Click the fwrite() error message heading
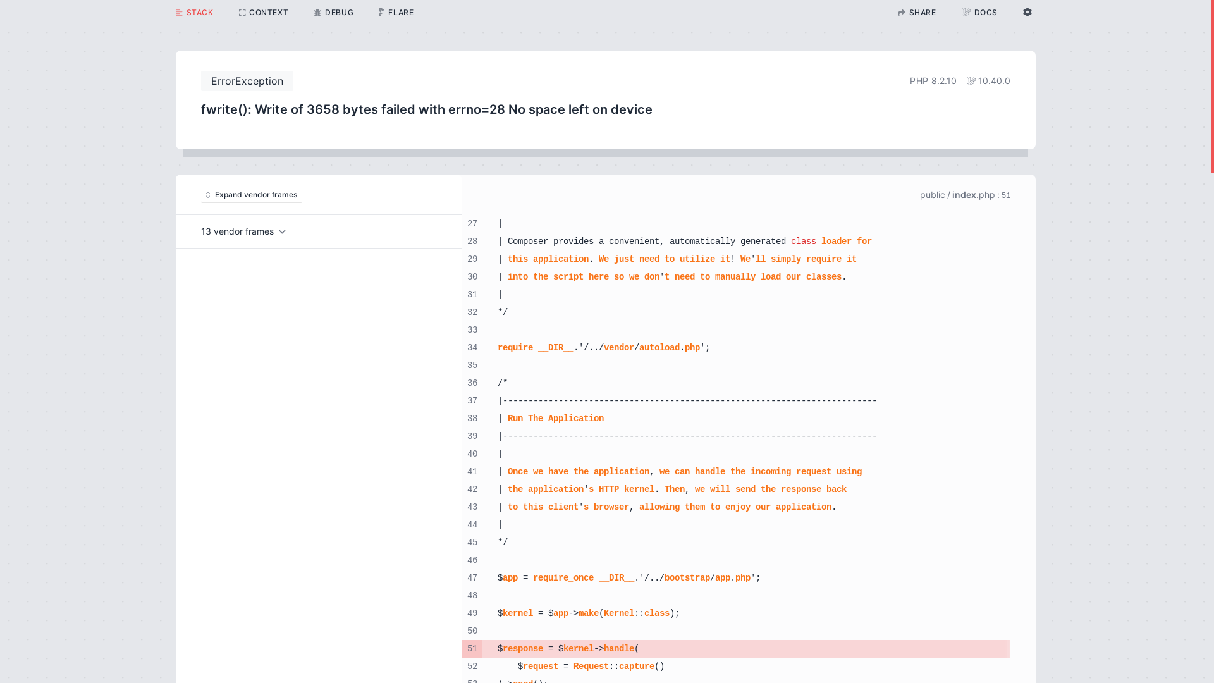 427,109
